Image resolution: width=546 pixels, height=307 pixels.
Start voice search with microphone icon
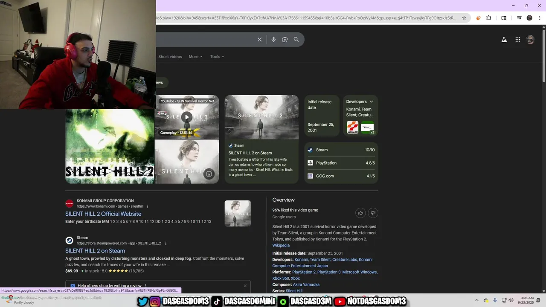pyautogui.click(x=273, y=40)
